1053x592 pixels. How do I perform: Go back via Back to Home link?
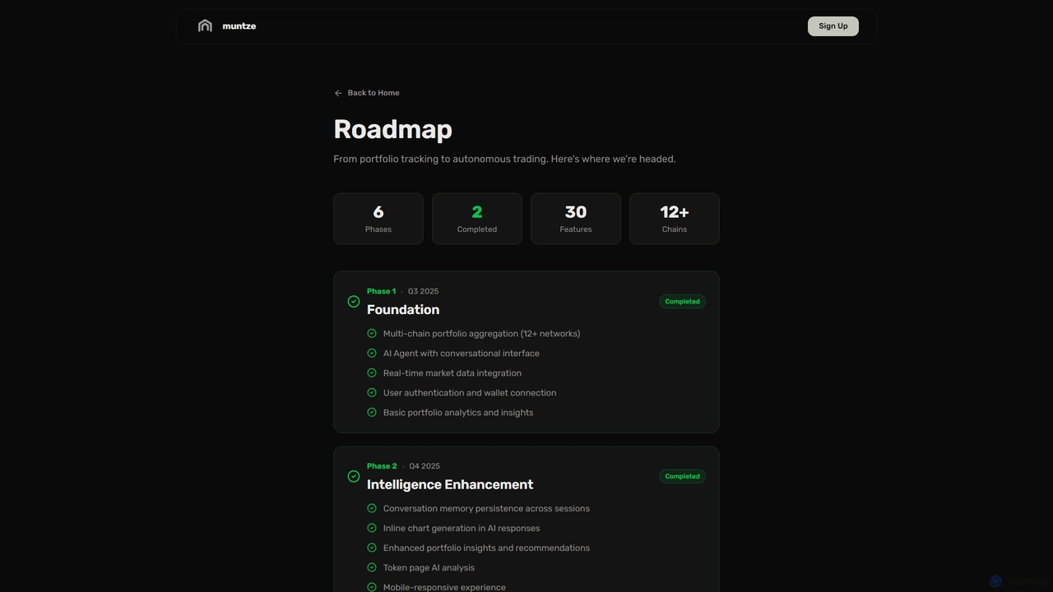366,93
